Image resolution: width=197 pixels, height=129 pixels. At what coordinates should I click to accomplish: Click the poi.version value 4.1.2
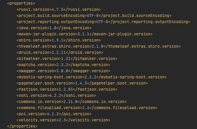[53, 114]
